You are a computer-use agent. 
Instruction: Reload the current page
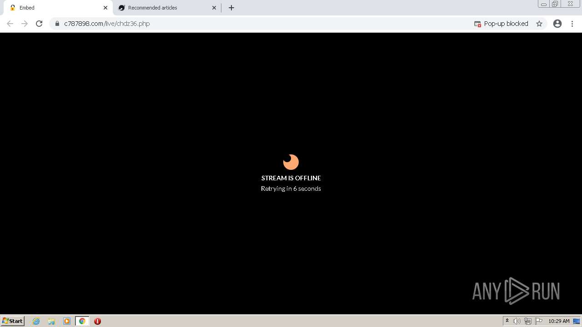click(x=39, y=24)
